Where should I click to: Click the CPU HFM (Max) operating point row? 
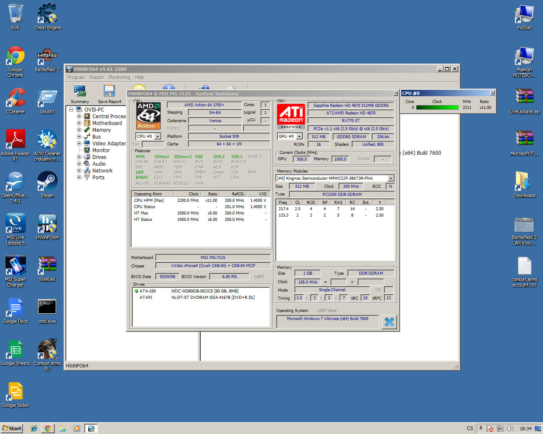pyautogui.click(x=201, y=200)
